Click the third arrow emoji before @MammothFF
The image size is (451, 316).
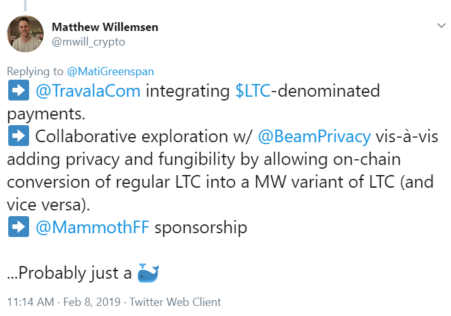point(17,228)
